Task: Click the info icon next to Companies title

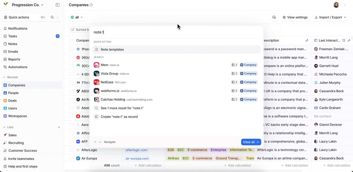Action: (91, 5)
